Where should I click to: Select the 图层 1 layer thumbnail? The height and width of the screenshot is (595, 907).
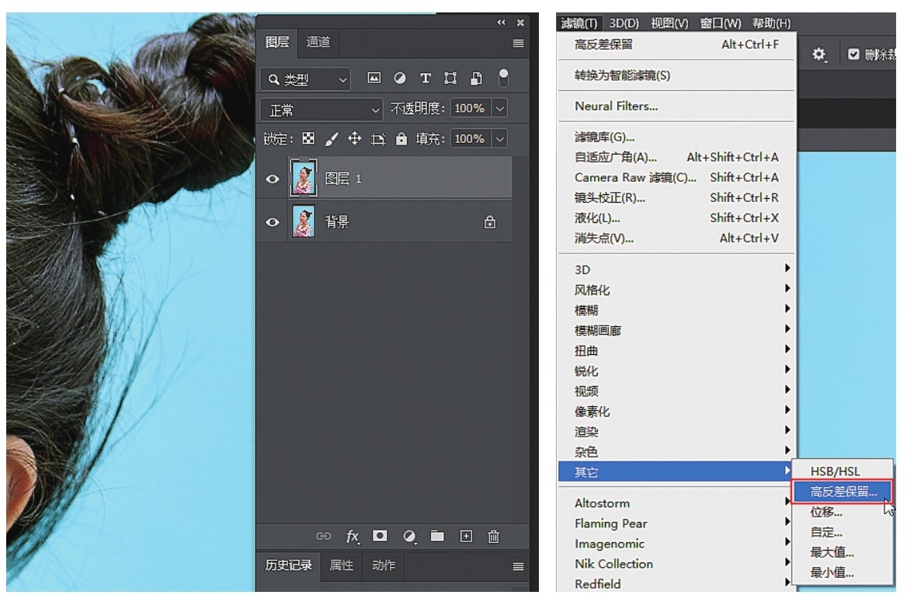304,179
